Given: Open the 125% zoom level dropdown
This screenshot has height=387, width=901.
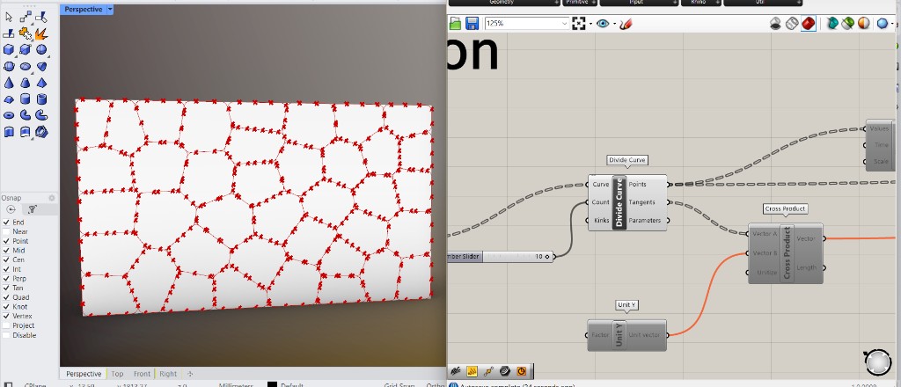Looking at the screenshot, I should click(x=563, y=24).
